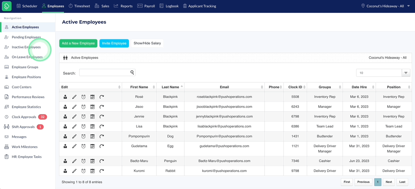Open clock icon in Pompompurin's row
This screenshot has width=415, height=189.
(x=84, y=136)
